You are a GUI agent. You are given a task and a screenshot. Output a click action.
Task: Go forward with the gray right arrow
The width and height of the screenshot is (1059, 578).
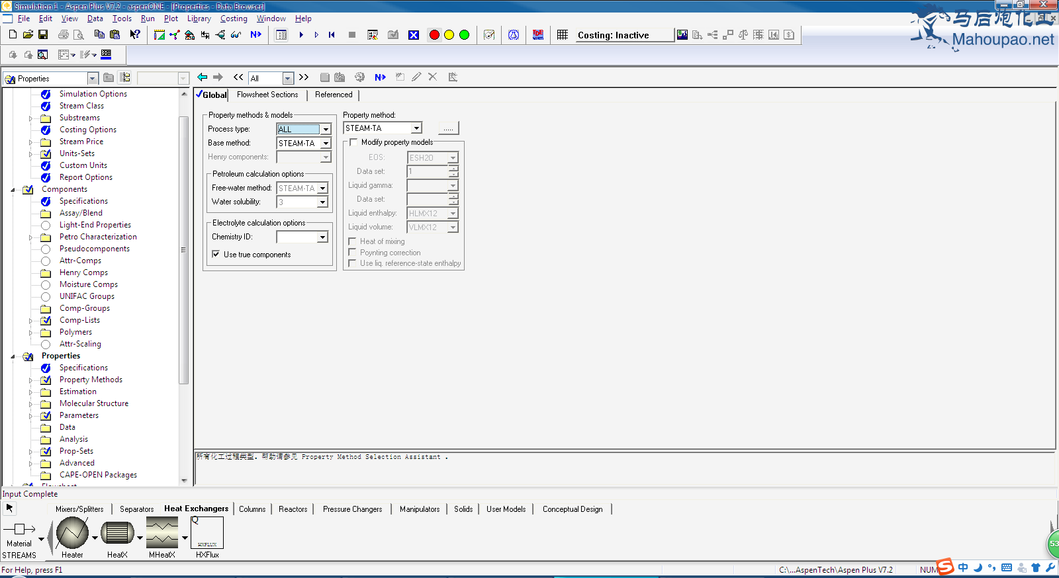coord(218,77)
